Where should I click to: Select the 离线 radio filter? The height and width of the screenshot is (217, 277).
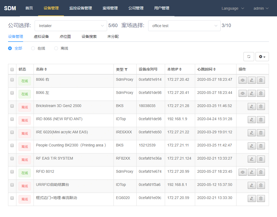click(x=56, y=48)
